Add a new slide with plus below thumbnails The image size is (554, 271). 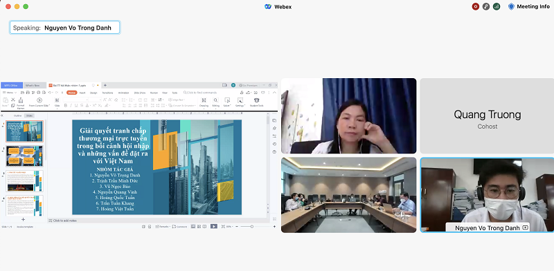(x=24, y=219)
